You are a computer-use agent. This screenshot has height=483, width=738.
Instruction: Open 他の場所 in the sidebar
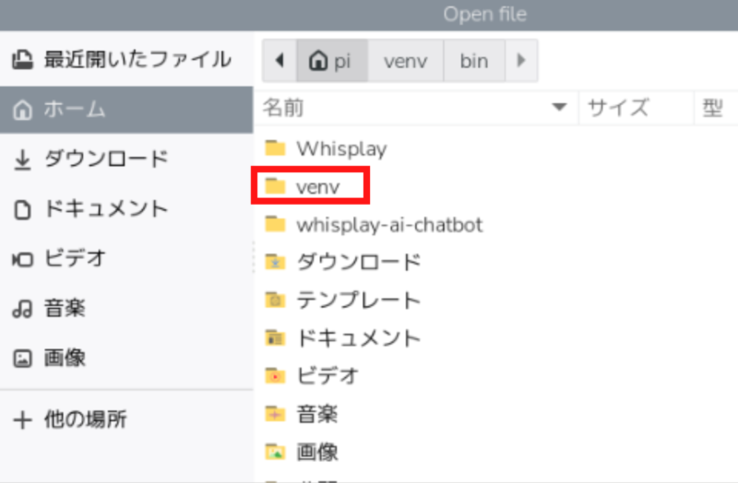(125, 419)
